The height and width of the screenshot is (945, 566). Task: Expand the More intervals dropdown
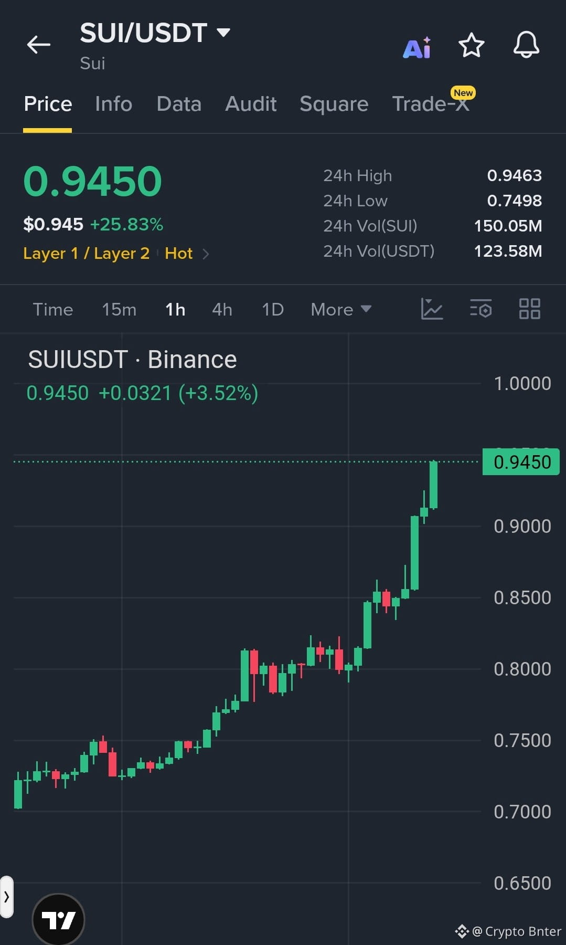point(341,309)
